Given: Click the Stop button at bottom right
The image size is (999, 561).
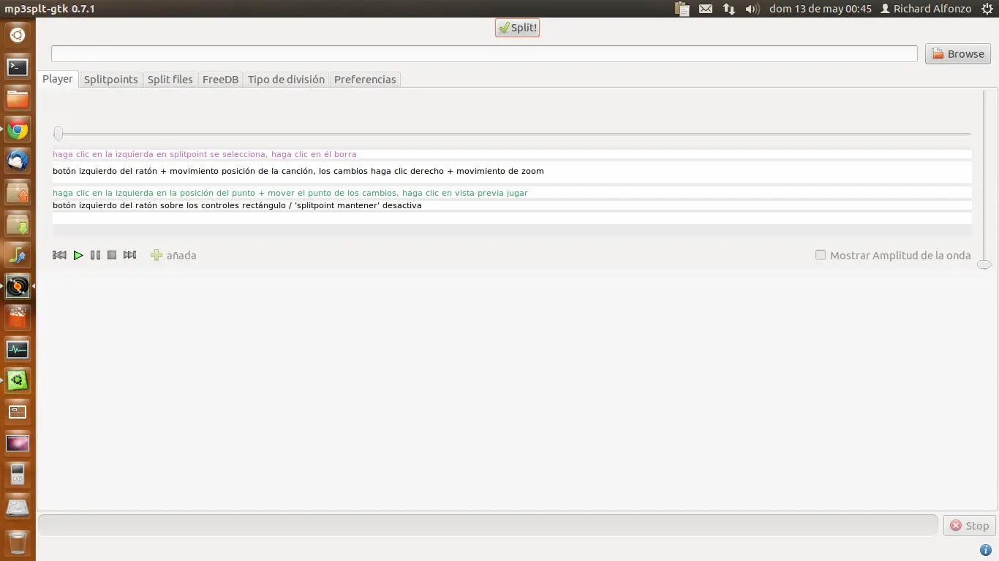Looking at the screenshot, I should point(970,525).
